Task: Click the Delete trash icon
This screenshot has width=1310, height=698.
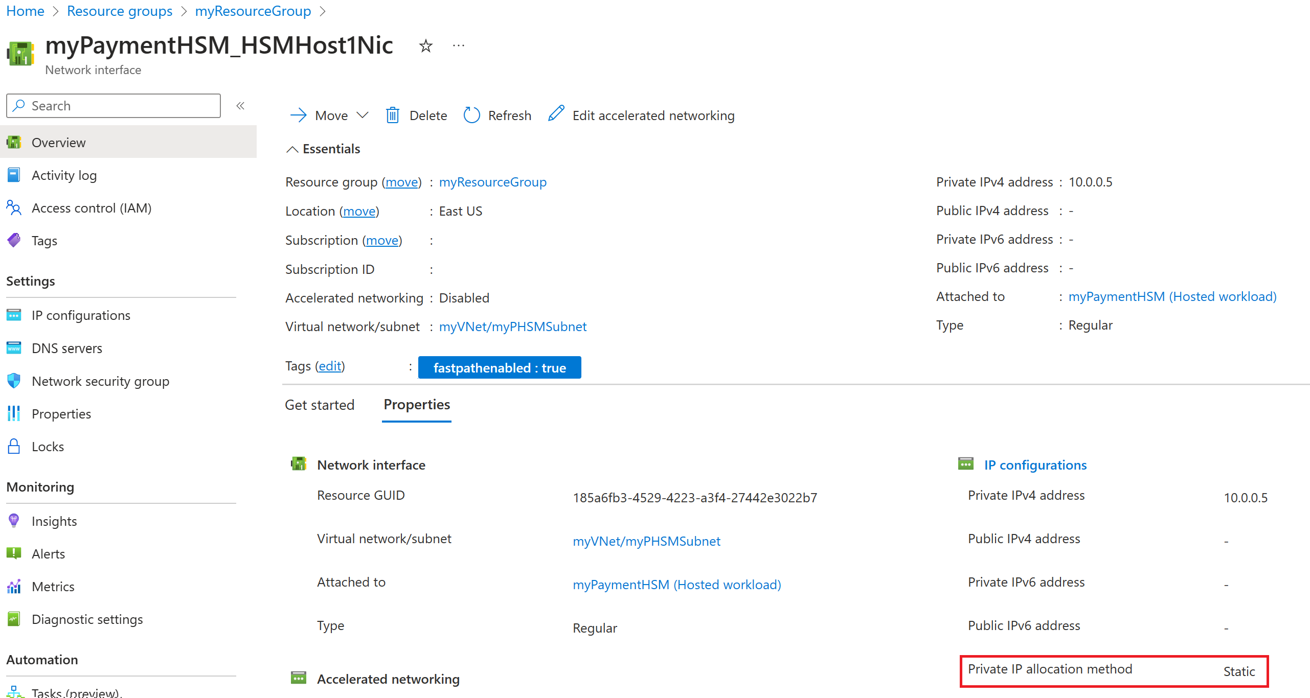Action: point(392,115)
